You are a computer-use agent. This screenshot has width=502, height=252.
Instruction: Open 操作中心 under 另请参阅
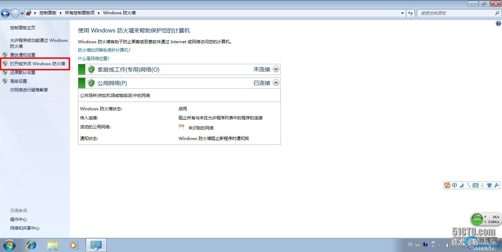tap(19, 220)
